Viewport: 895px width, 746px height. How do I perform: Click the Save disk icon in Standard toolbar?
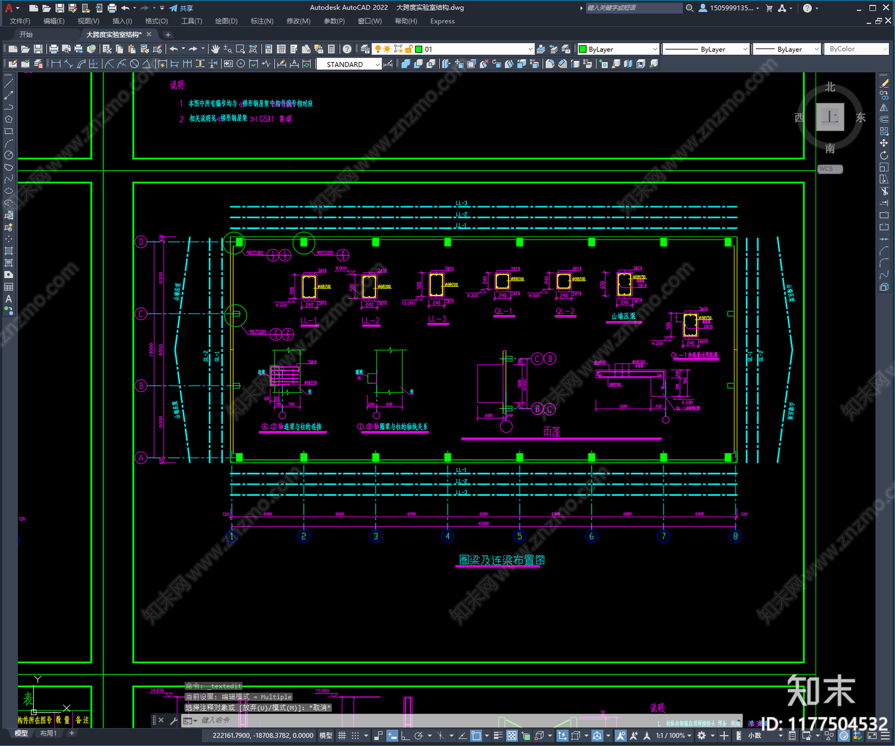(x=37, y=49)
